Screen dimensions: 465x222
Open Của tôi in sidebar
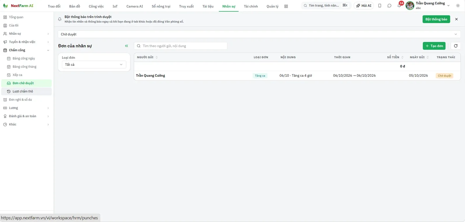[26, 25]
